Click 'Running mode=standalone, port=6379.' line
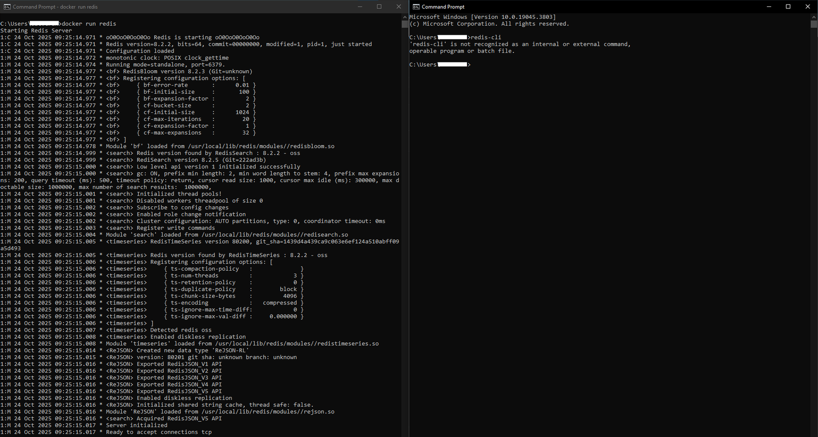 (113, 65)
